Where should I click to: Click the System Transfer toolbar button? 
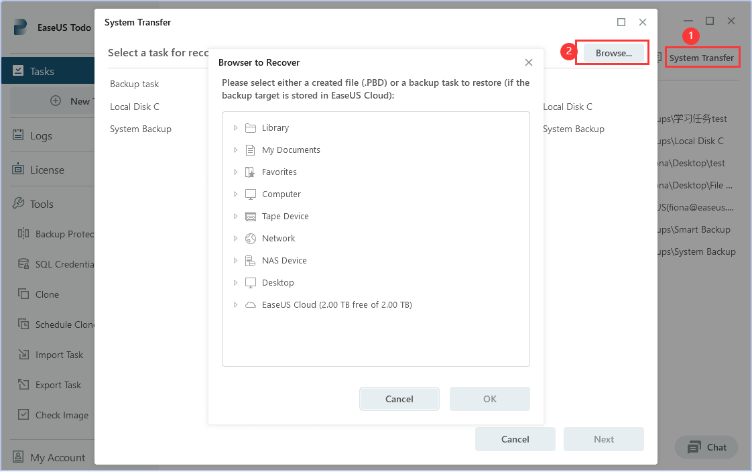click(x=702, y=58)
